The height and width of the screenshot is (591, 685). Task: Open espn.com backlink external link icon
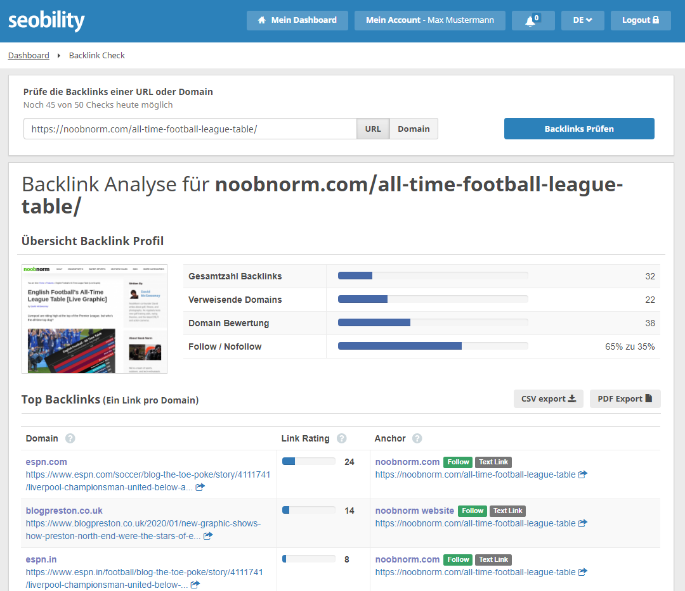pyautogui.click(x=200, y=487)
